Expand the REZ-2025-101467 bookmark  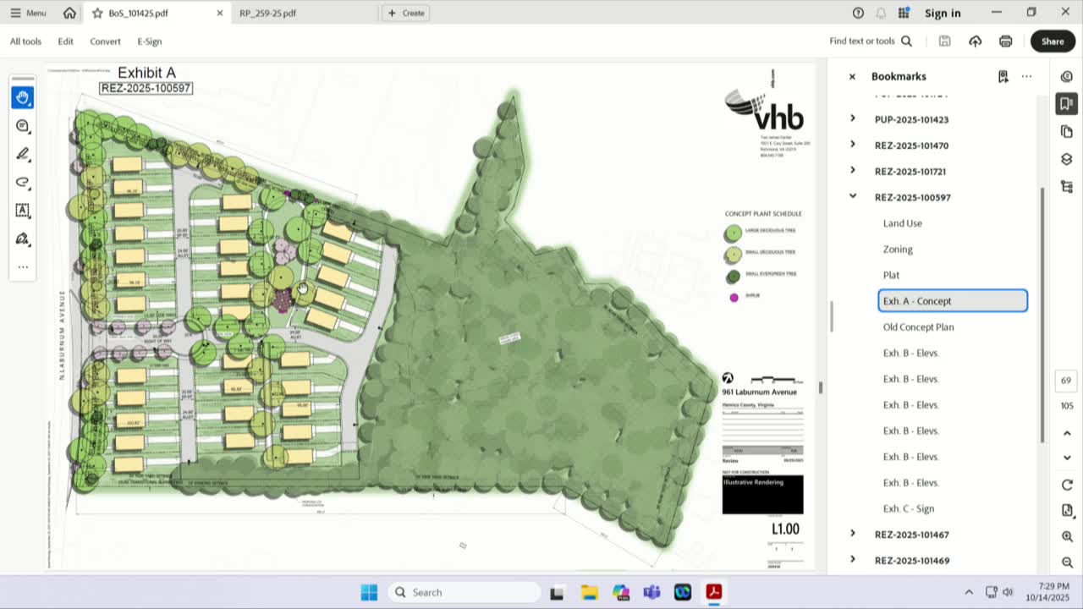[x=852, y=535]
